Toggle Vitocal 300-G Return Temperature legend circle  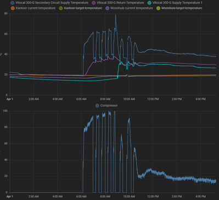coord(94,3)
